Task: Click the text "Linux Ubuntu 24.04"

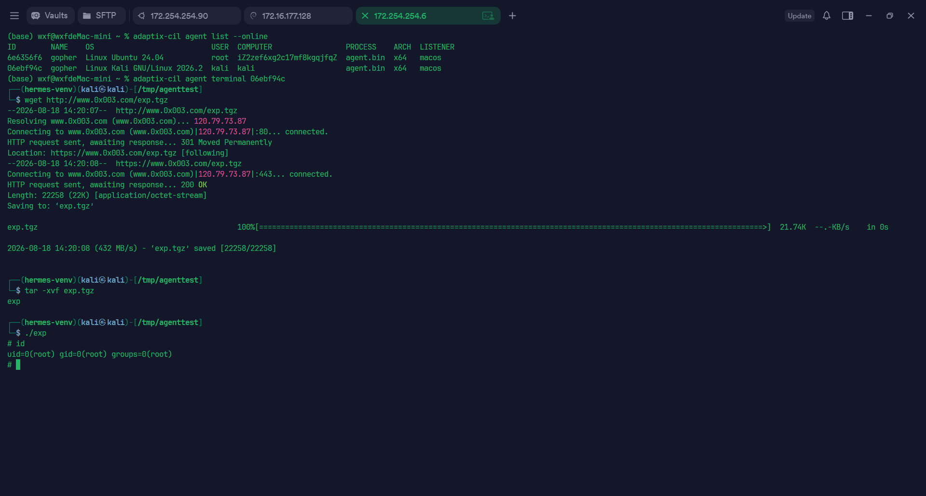Action: 124,58
